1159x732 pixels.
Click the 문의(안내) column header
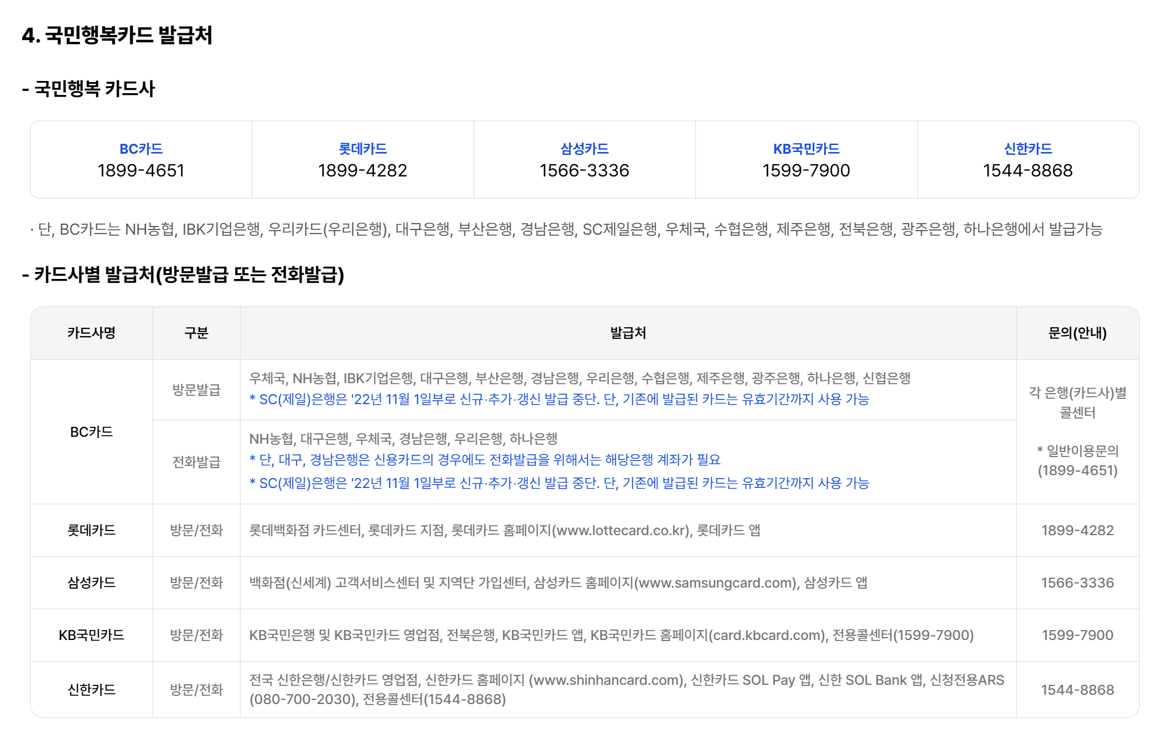point(1077,333)
